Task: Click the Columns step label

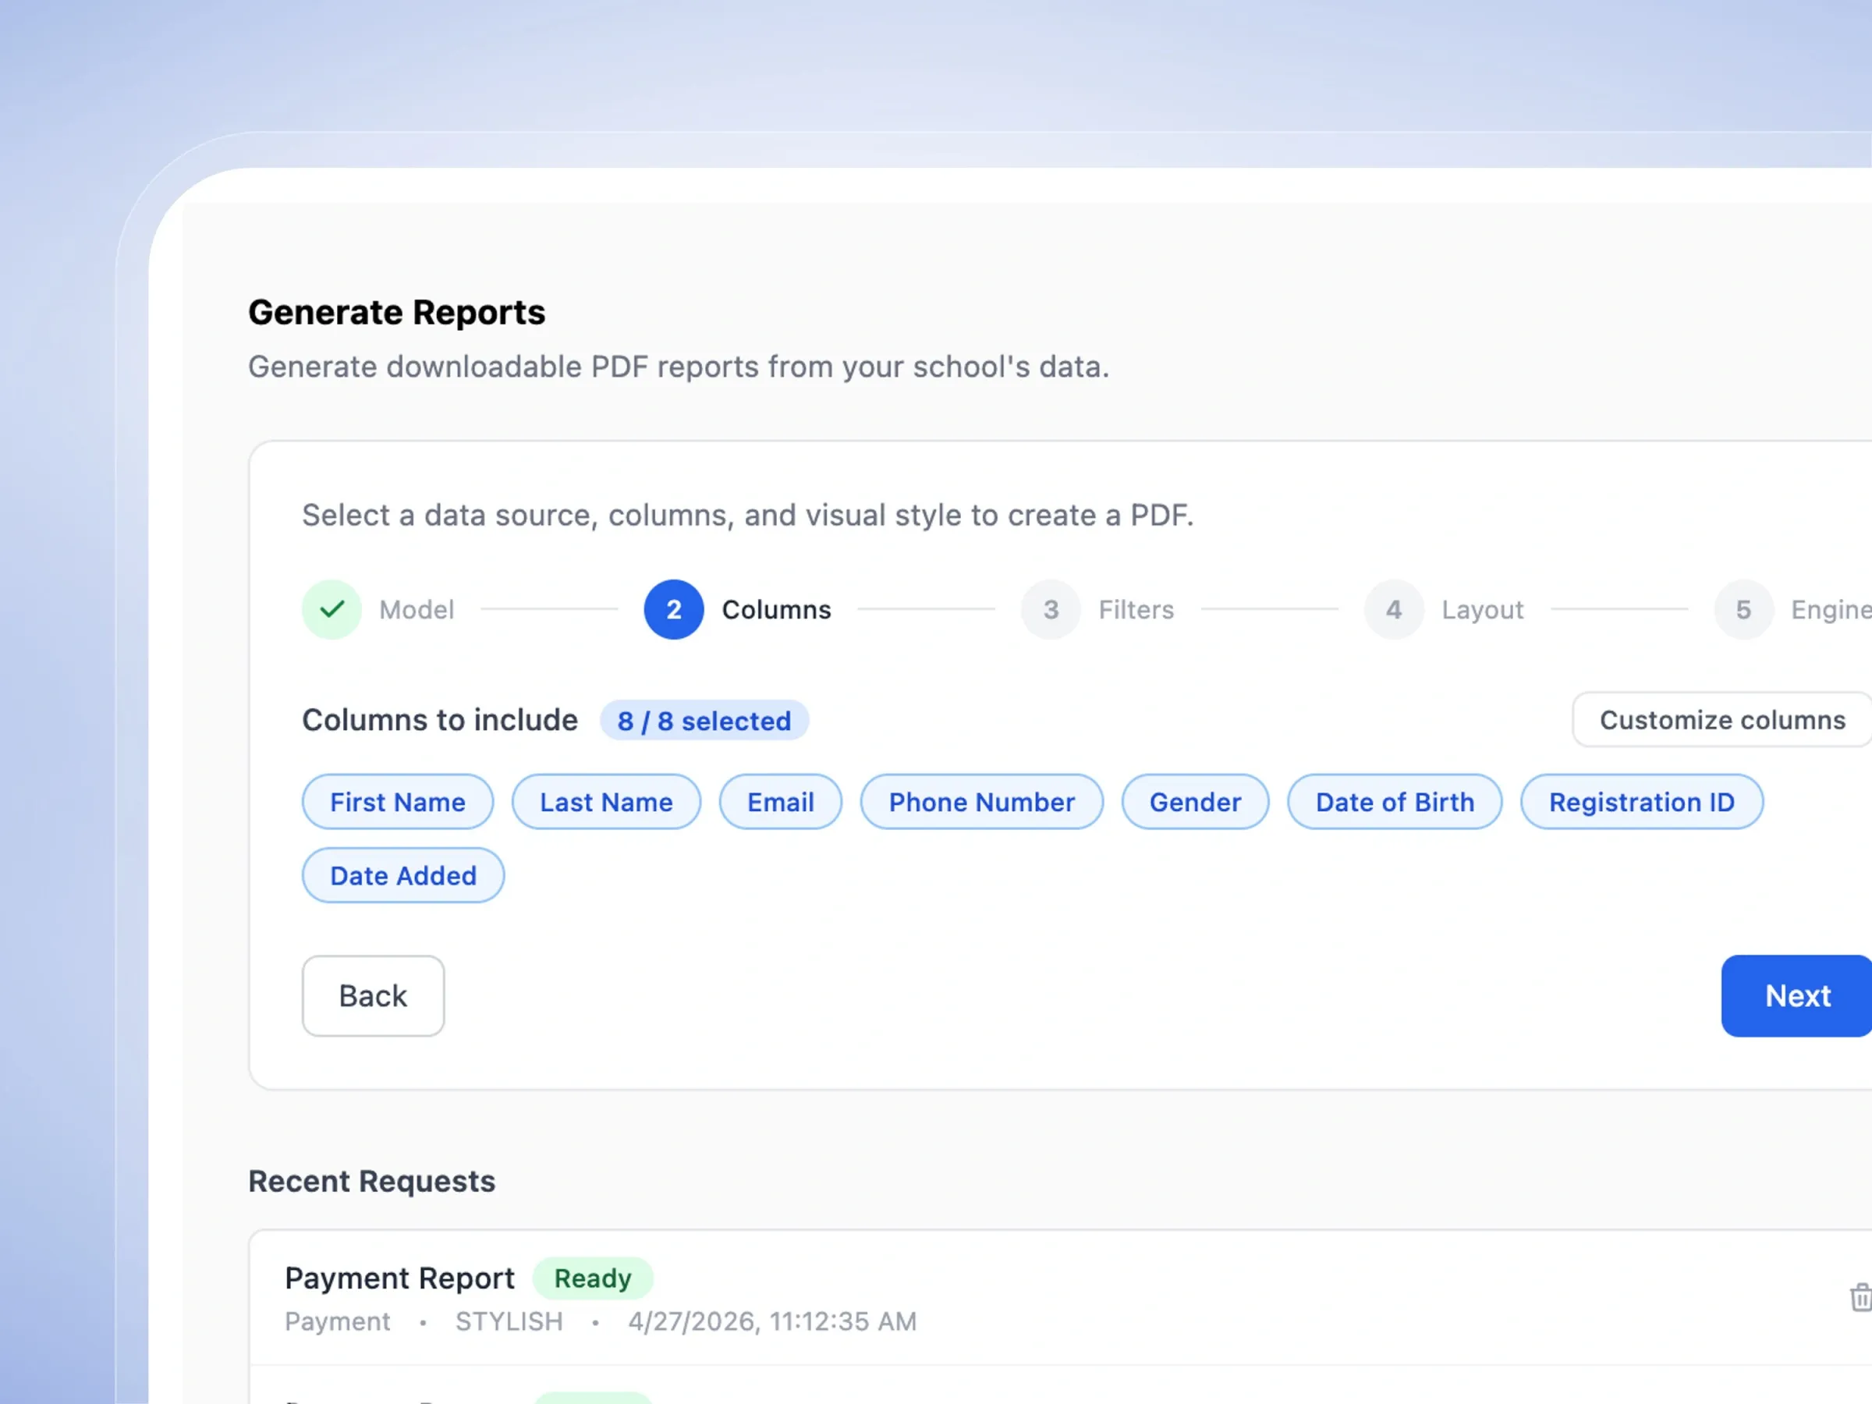Action: [776, 609]
